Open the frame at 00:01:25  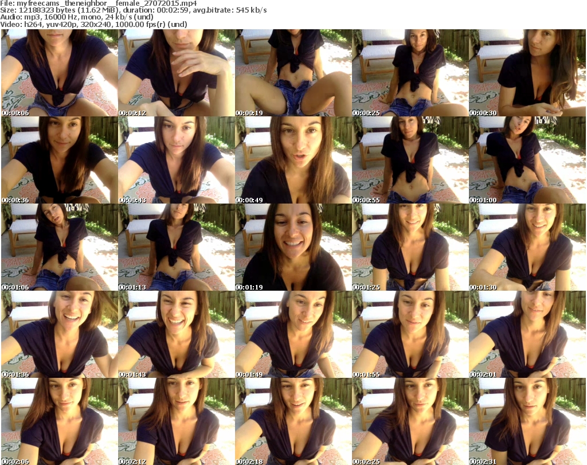pyautogui.click(x=410, y=247)
